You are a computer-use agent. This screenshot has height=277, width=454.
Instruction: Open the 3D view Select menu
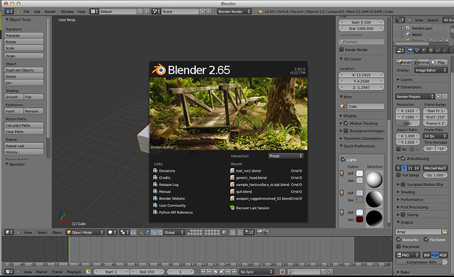pos(42,232)
